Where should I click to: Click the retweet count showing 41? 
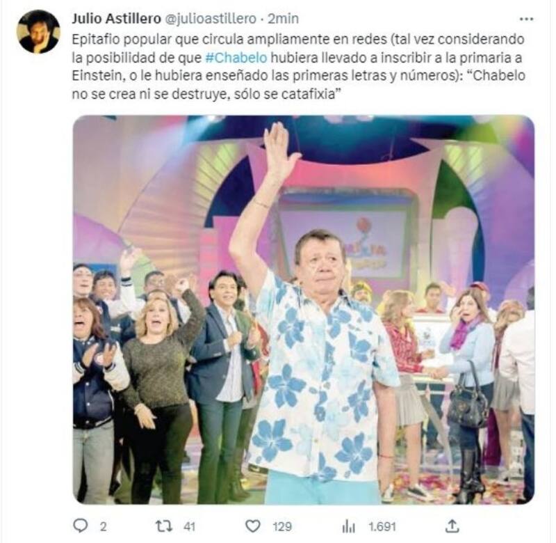coord(189,526)
